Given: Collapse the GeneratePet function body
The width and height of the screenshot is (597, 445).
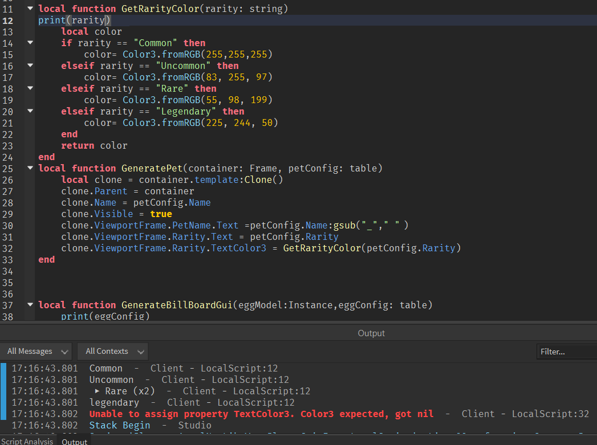Looking at the screenshot, I should 30,168.
